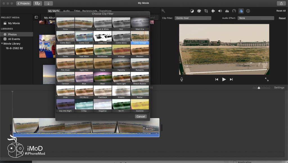Click the Reset All button
Screen dimensions: 288x163
pos(281,11)
